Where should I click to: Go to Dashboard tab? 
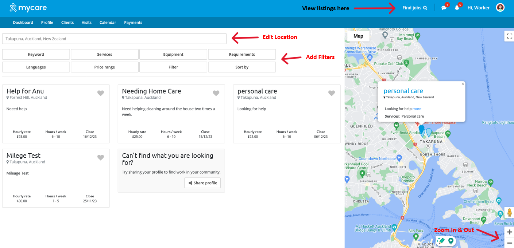point(23,23)
